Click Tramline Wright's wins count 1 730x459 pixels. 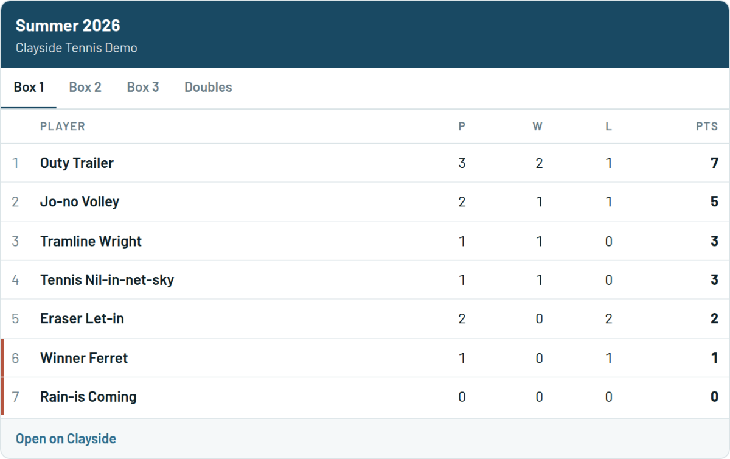pyautogui.click(x=539, y=241)
